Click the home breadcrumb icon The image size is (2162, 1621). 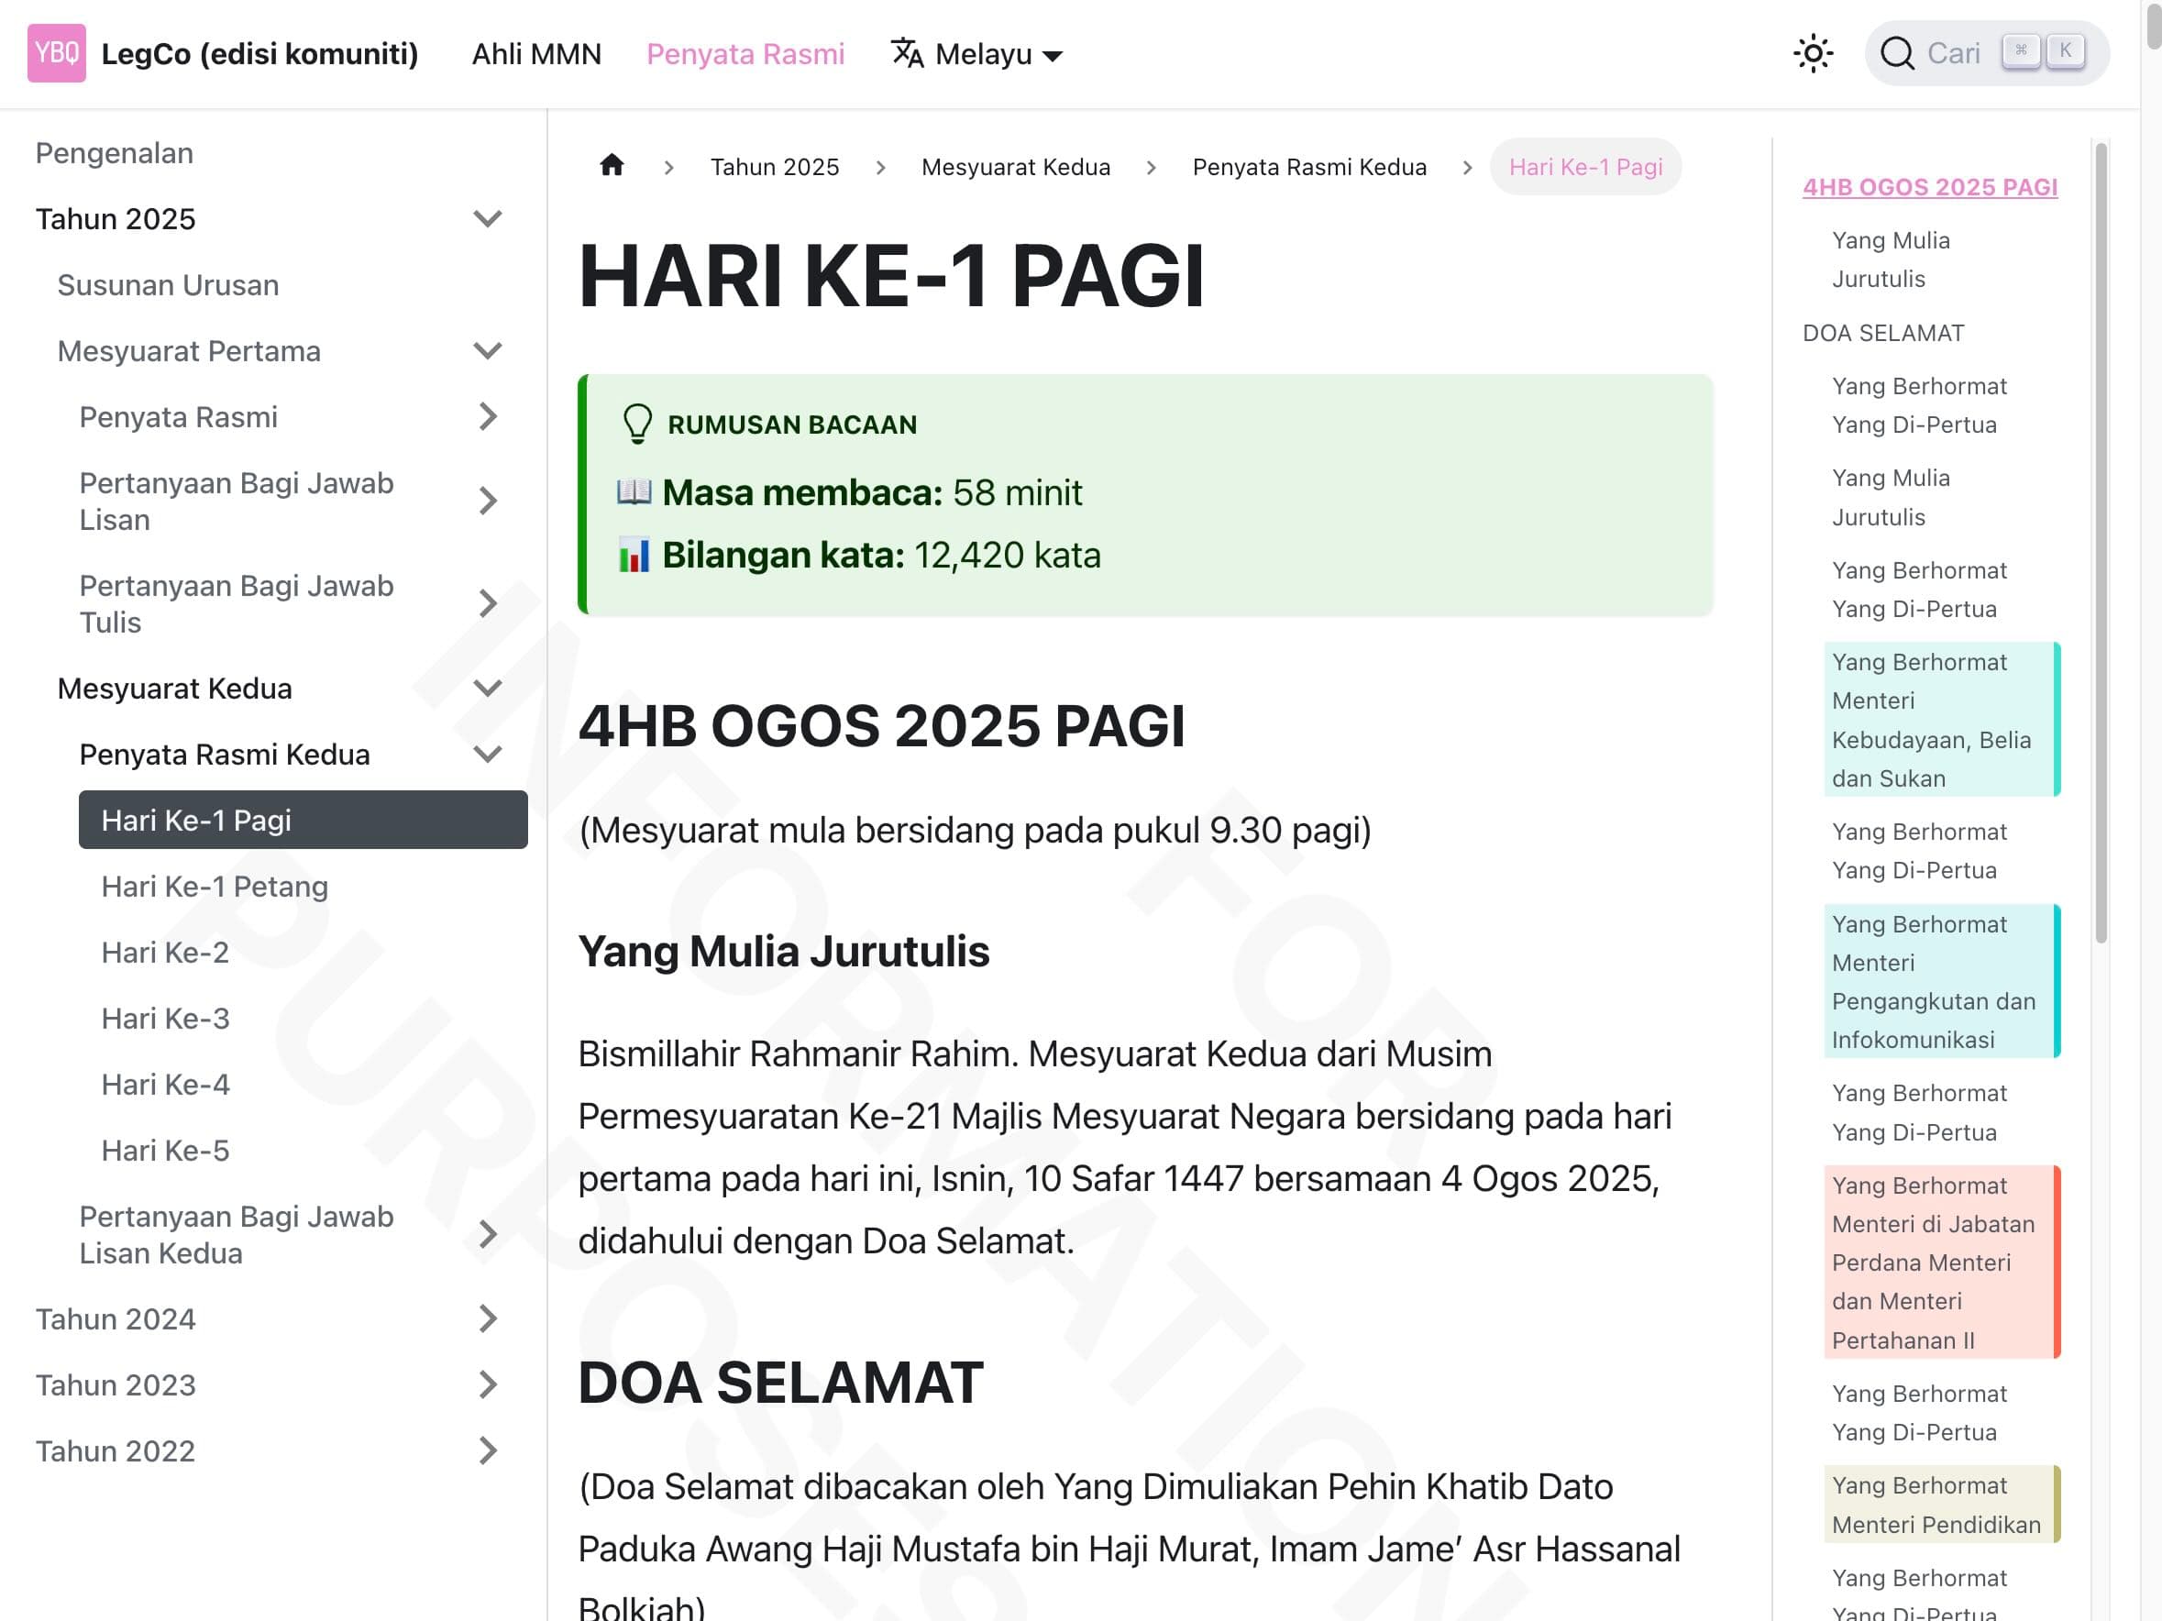click(x=612, y=166)
